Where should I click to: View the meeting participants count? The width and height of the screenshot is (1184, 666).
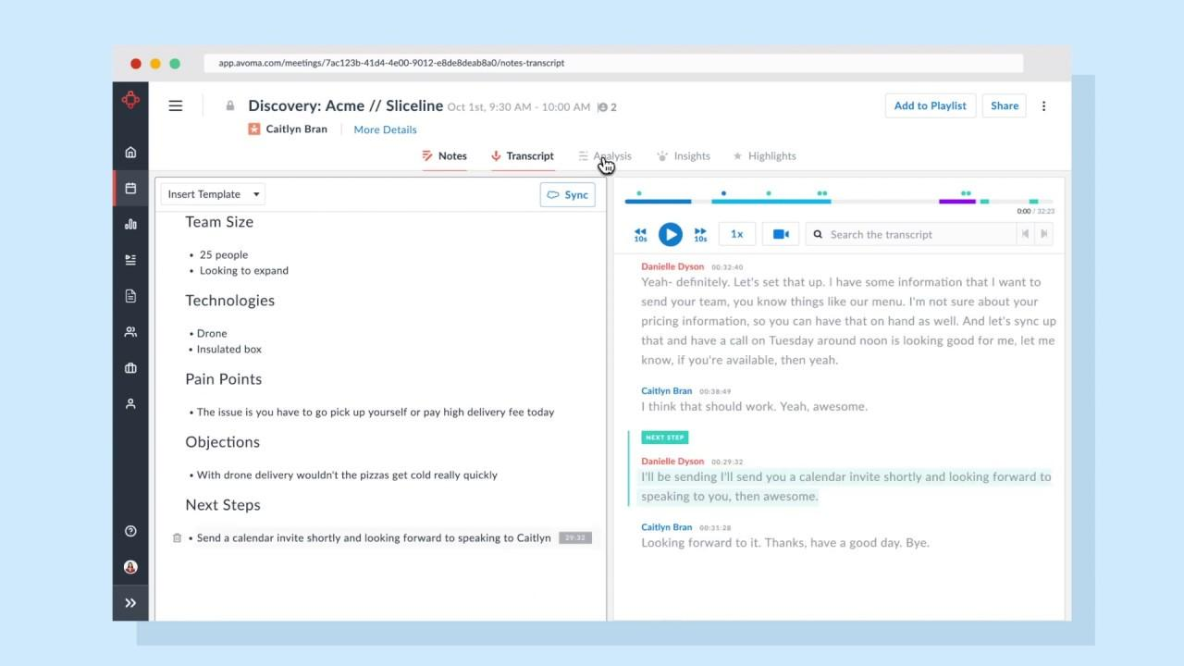608,107
